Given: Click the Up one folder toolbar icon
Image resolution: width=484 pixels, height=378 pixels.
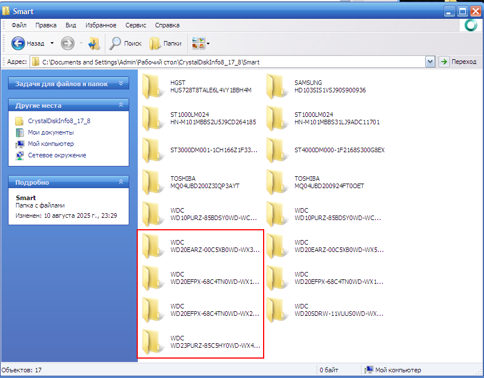Looking at the screenshot, I should 94,43.
